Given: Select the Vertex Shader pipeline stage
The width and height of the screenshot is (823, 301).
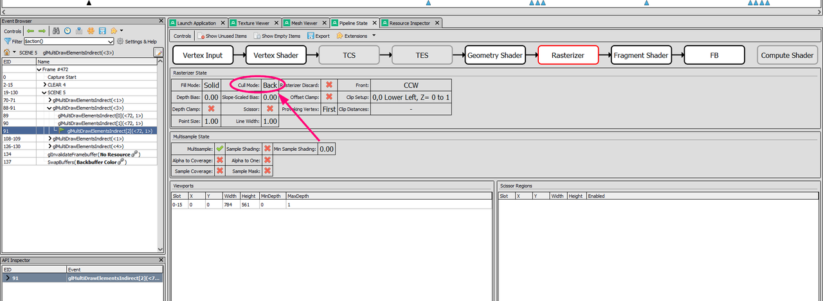Looking at the screenshot, I should pyautogui.click(x=276, y=55).
